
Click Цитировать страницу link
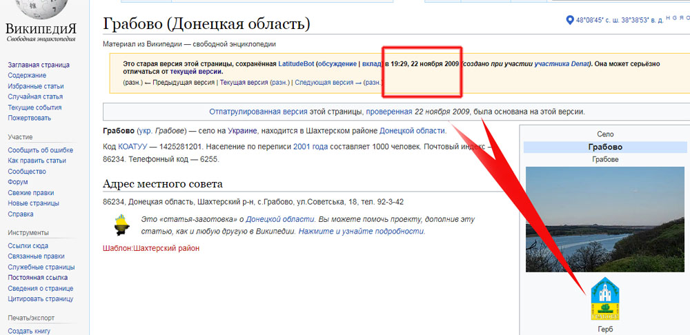41,299
